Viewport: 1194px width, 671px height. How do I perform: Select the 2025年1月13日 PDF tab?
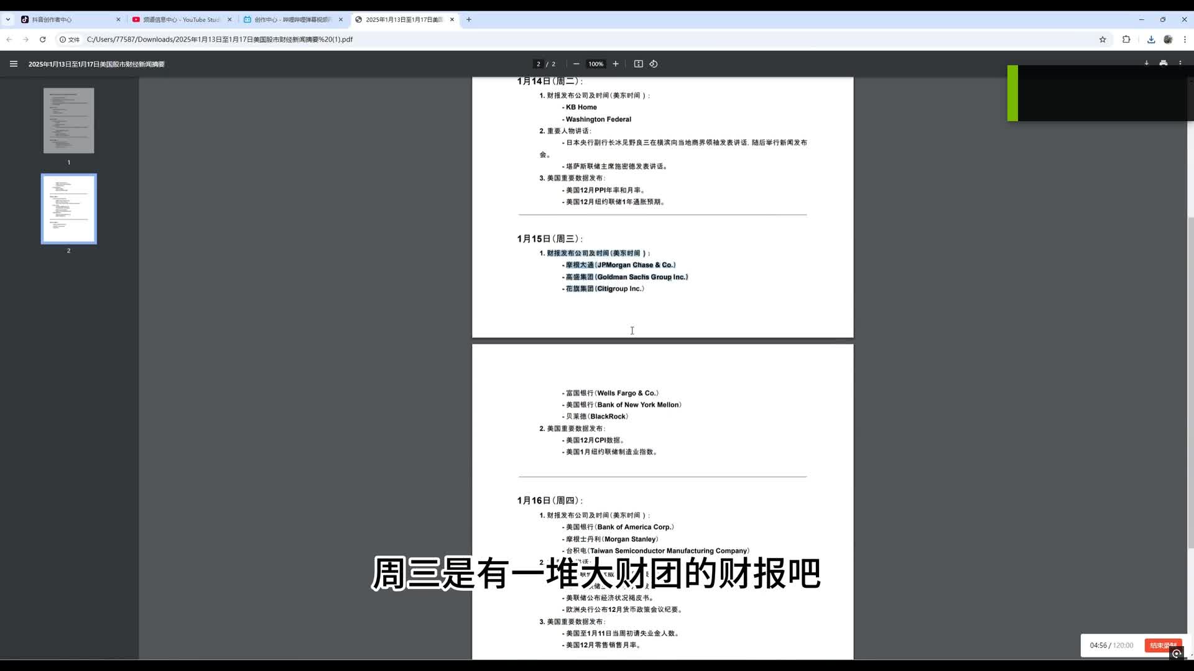(404, 19)
